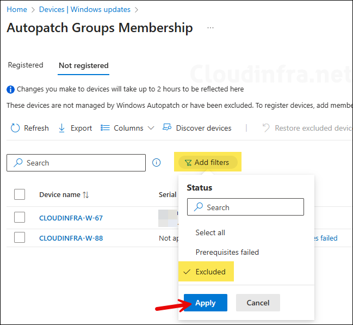Click the funnel icon in Add filters
This screenshot has height=325, width=353.
click(188, 162)
